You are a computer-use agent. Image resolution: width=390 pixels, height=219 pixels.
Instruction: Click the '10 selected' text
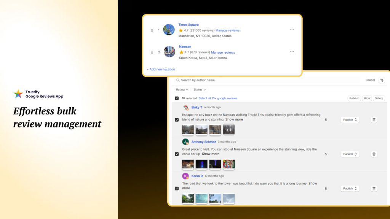(189, 98)
